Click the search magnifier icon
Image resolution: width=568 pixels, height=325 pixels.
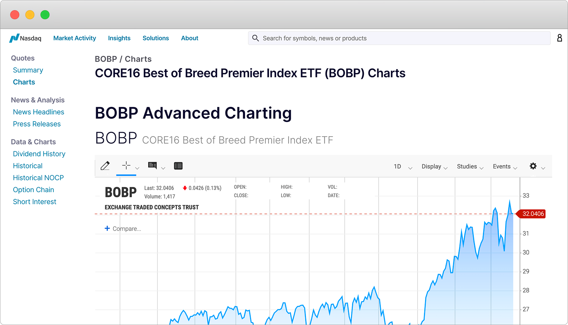click(256, 38)
